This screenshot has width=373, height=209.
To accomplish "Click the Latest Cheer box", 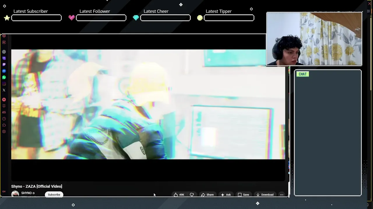I will [166, 18].
